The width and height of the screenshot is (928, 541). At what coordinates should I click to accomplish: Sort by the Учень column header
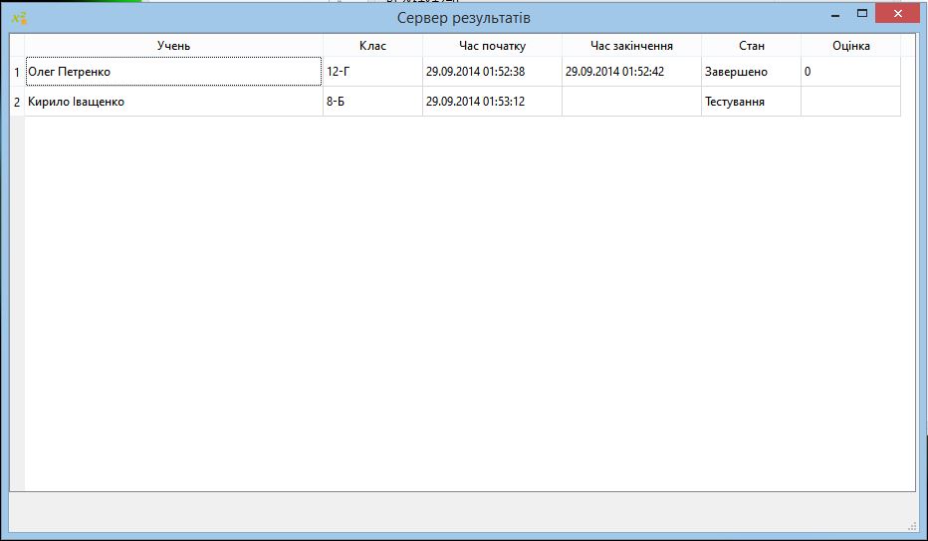point(174,46)
